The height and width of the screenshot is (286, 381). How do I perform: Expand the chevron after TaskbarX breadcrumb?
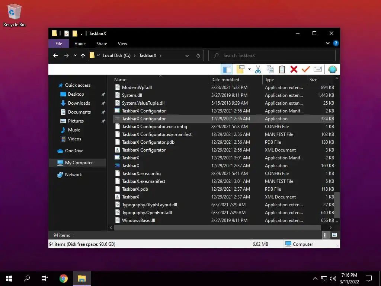click(160, 56)
